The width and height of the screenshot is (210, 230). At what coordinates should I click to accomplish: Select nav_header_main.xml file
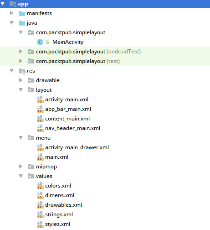[72, 128]
